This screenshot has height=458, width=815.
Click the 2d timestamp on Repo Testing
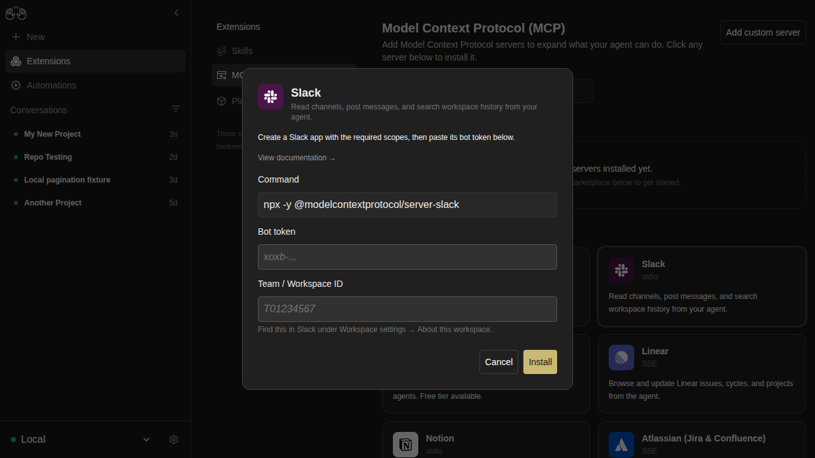[x=173, y=157]
